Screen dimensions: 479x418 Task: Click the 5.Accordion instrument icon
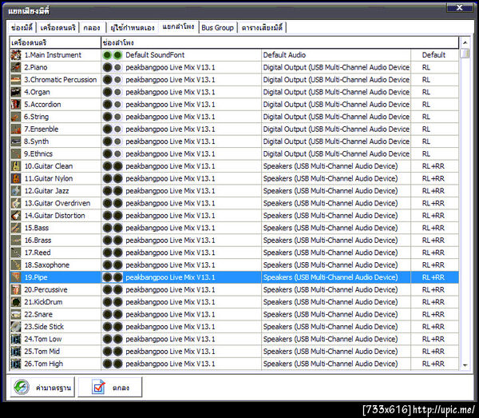[x=16, y=104]
